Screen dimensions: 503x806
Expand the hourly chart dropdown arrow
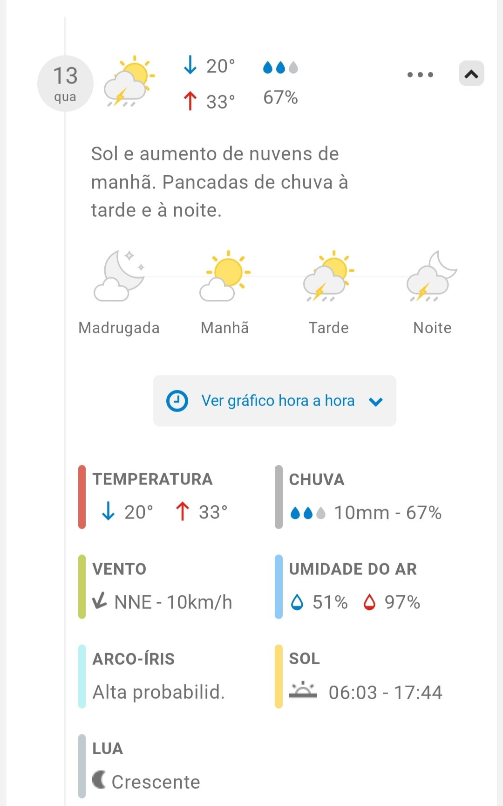pos(375,401)
